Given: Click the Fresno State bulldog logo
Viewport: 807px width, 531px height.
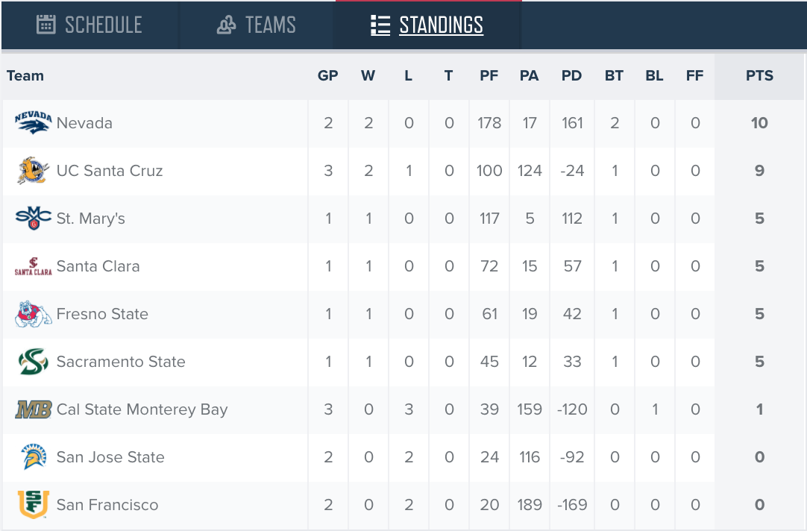Looking at the screenshot, I should (34, 314).
